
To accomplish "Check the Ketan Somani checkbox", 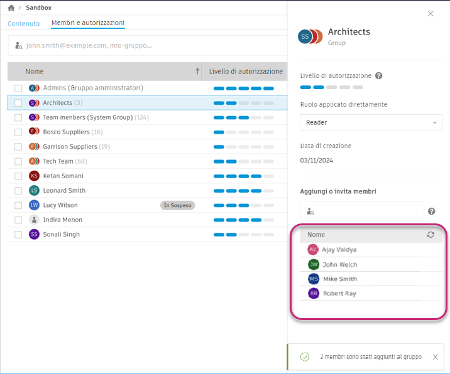I will pyautogui.click(x=18, y=176).
